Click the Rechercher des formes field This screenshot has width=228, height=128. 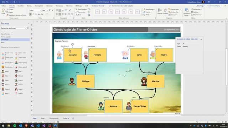click(13, 28)
